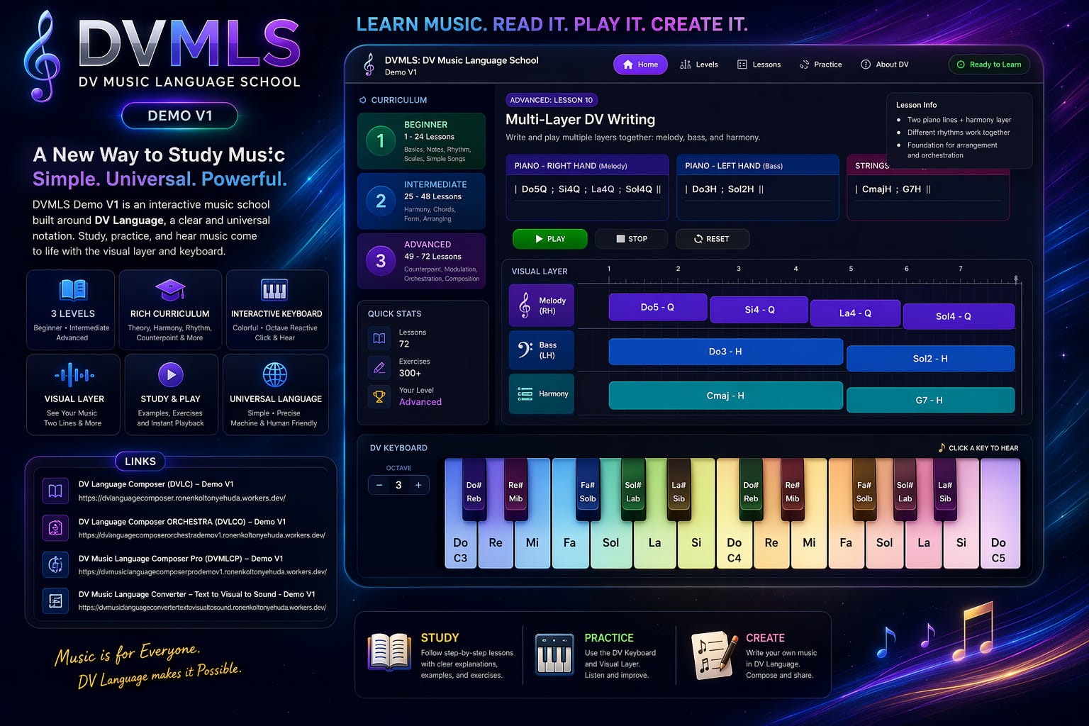1089x726 pixels.
Task: Click the Harmony layer icon
Action: [525, 393]
